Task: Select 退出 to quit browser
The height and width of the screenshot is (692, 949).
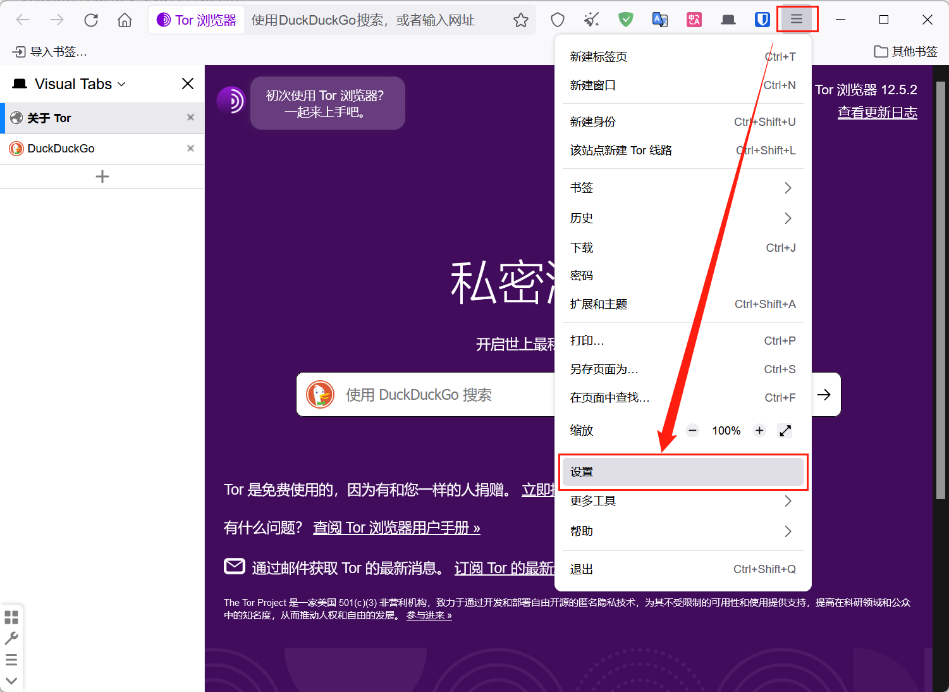Action: [683, 569]
